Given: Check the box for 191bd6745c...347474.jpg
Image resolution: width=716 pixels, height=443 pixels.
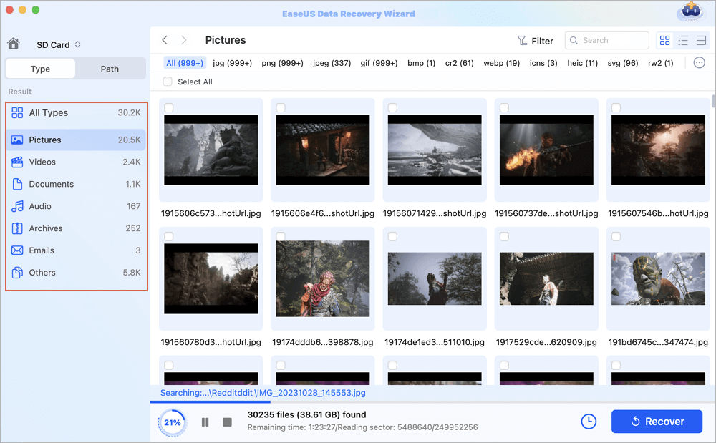Looking at the screenshot, I should click(x=616, y=236).
